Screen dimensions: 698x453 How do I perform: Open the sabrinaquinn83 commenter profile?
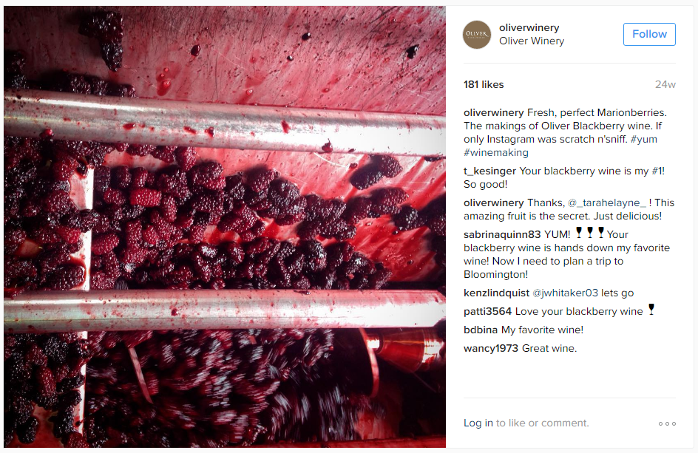501,234
